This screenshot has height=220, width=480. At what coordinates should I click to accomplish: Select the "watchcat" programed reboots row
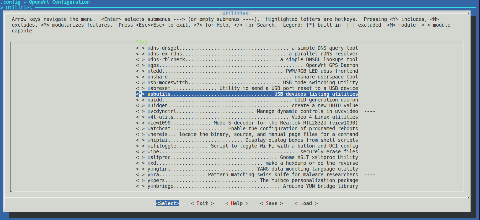247,129
